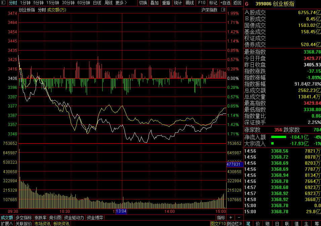
Task: Expand the 扩展 panel at bottom left
Action: tap(7, 223)
